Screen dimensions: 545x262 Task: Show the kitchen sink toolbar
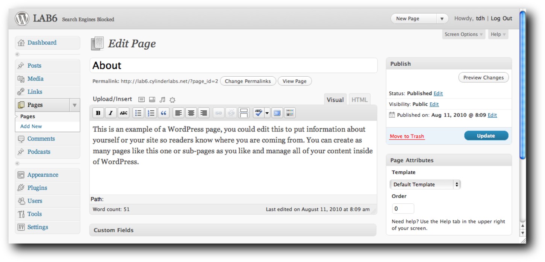pos(290,113)
